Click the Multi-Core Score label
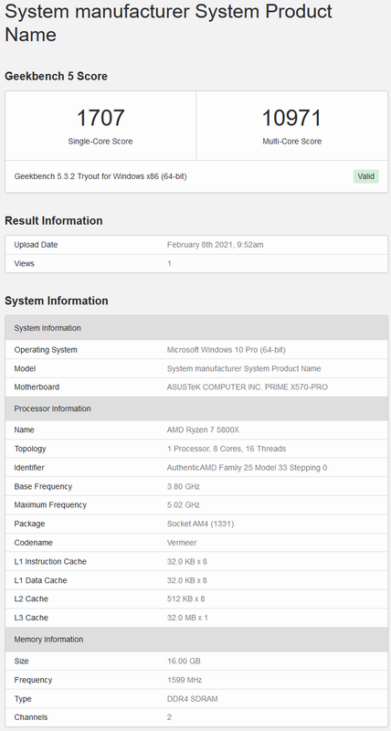The height and width of the screenshot is (731, 391). point(291,142)
